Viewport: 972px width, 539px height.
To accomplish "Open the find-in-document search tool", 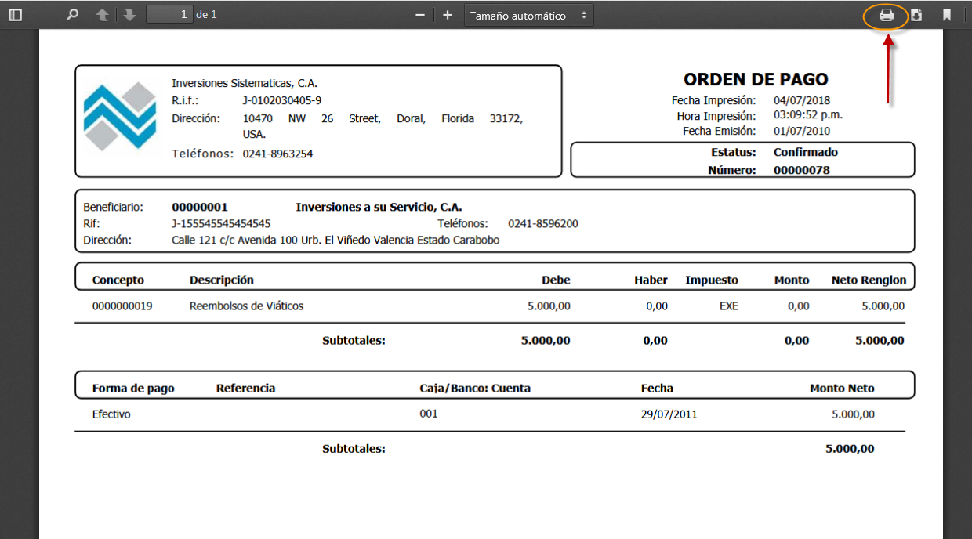I will [x=73, y=15].
